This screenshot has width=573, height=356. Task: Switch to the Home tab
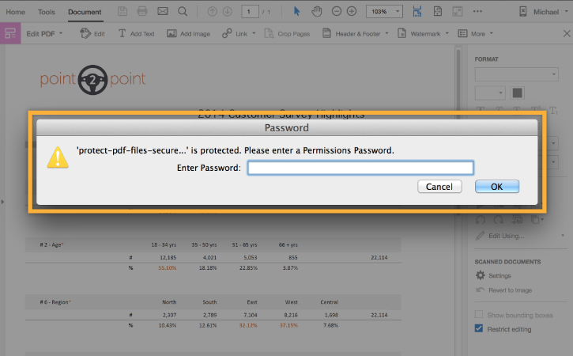15,12
